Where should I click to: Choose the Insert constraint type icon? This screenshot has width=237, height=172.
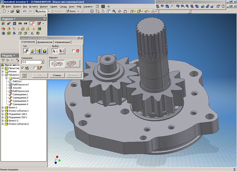pyautogui.click(x=45, y=51)
